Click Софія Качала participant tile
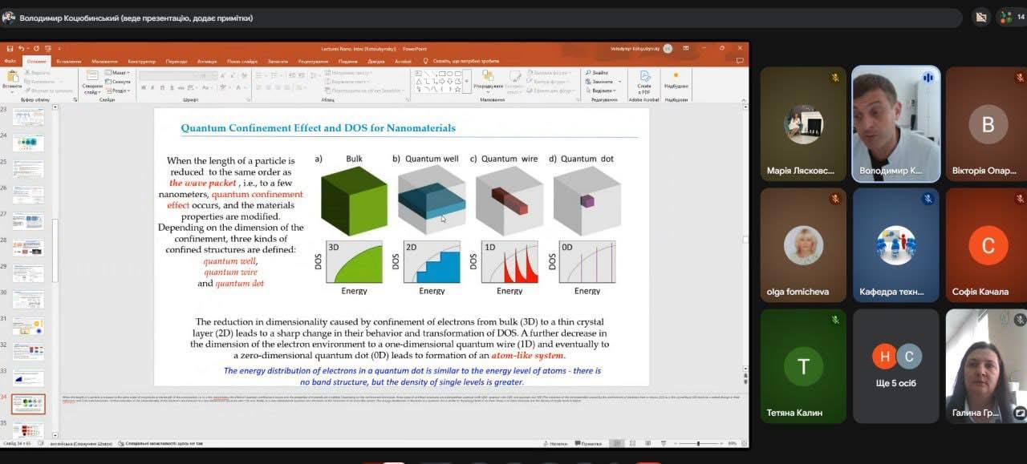The height and width of the screenshot is (464, 1027). [986, 245]
